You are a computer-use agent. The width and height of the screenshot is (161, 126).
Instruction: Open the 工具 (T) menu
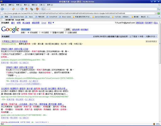coord(42,5)
